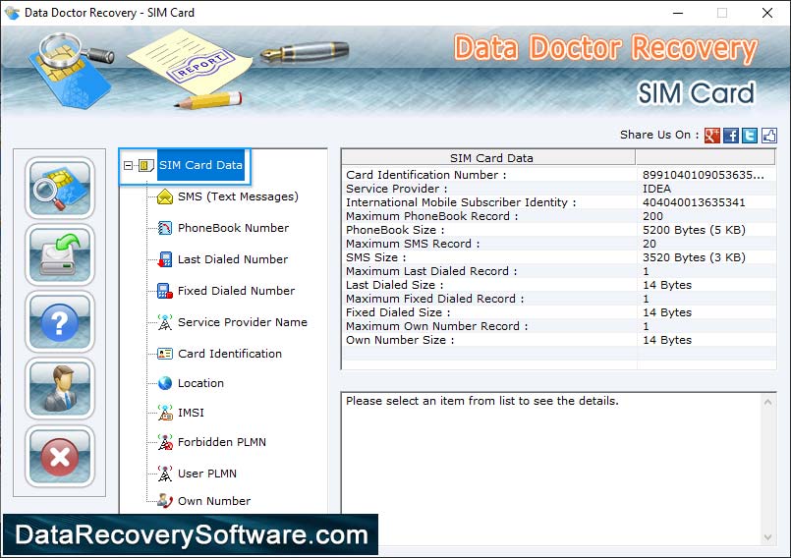Click the IDEA service provider value
The image size is (791, 558).
pos(656,189)
